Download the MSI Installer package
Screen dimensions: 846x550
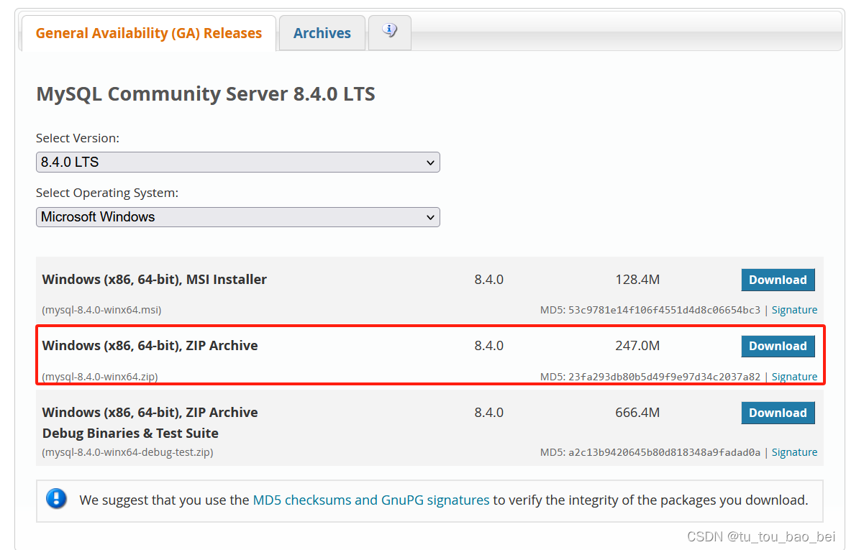778,280
